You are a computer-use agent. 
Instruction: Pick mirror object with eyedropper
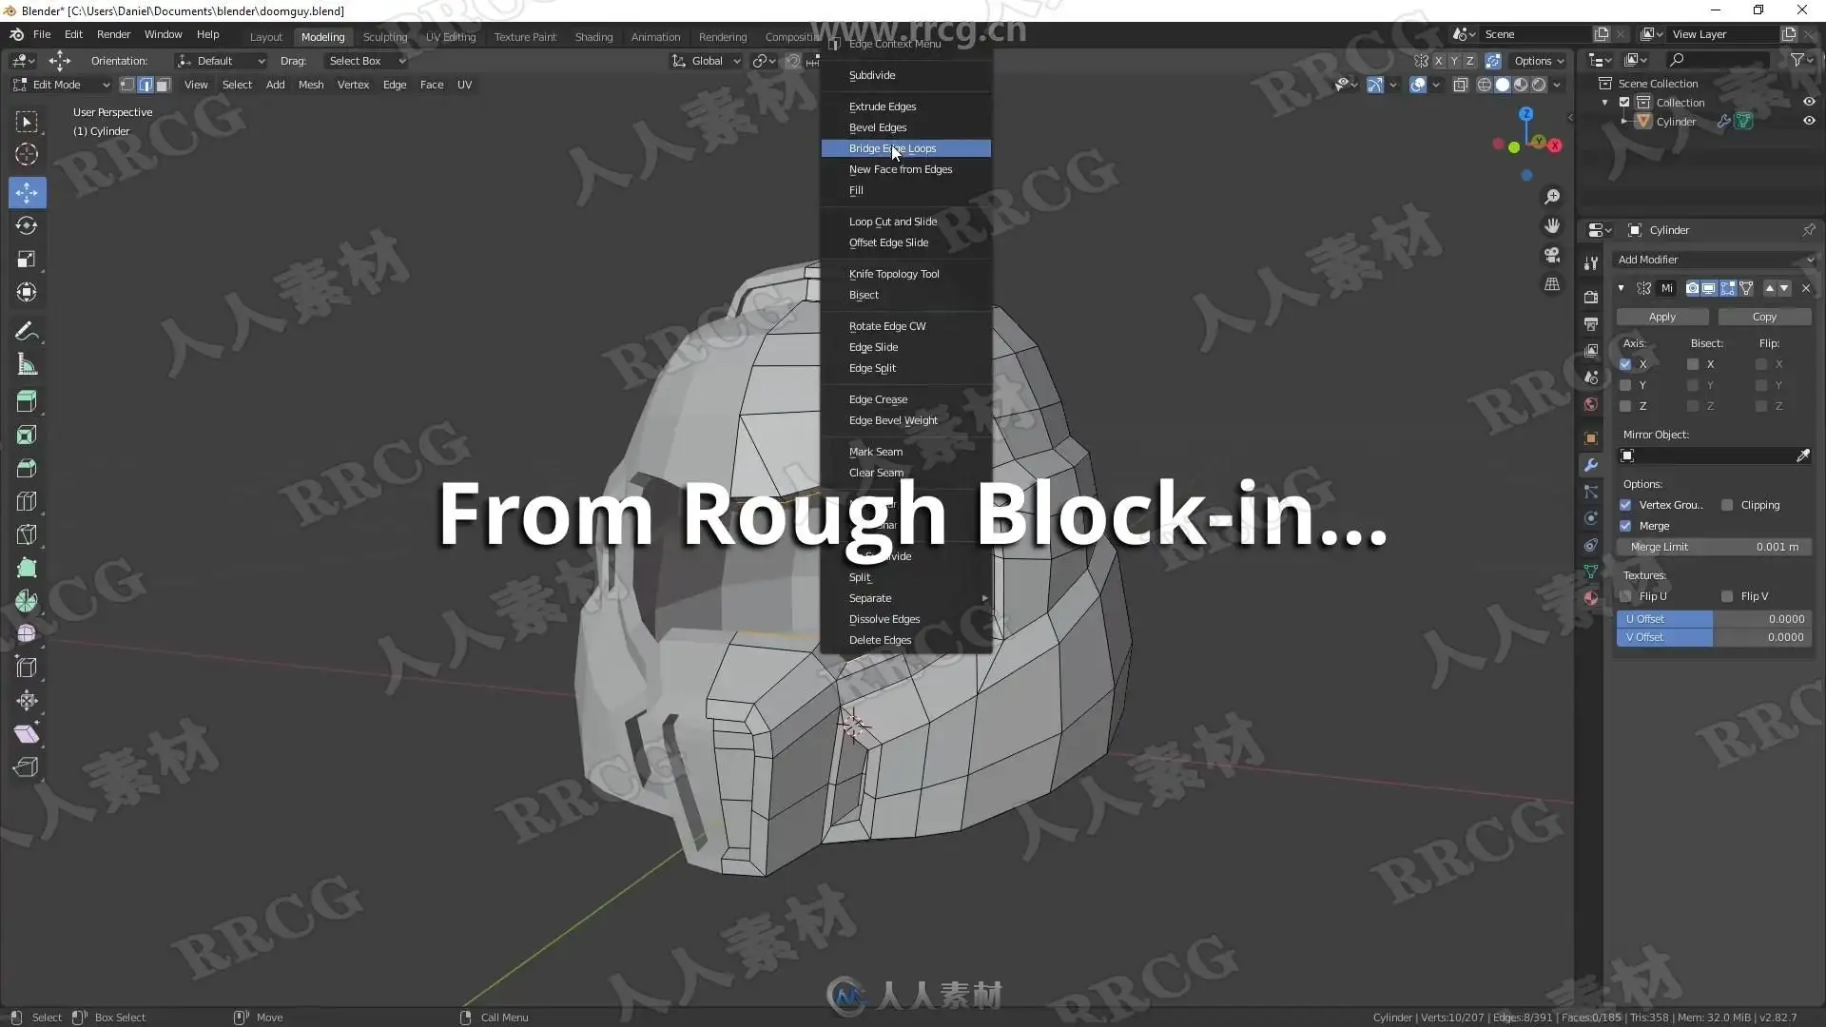[x=1802, y=456]
